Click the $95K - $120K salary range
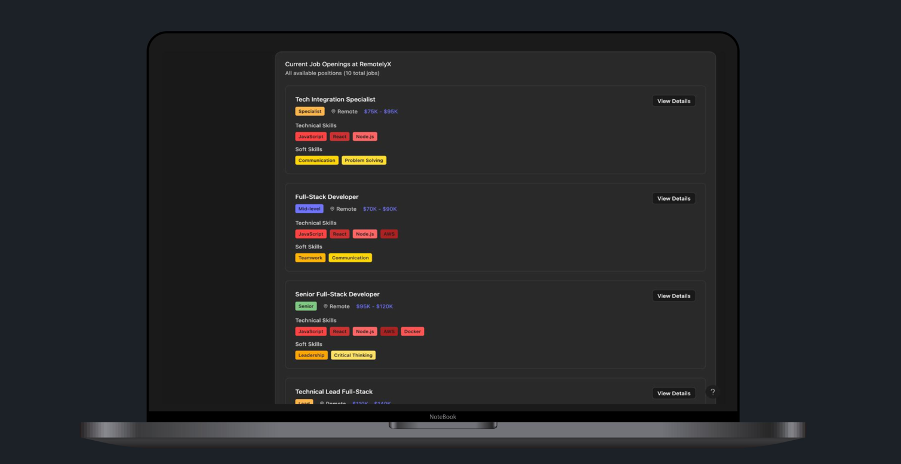The height and width of the screenshot is (464, 901). (374, 306)
